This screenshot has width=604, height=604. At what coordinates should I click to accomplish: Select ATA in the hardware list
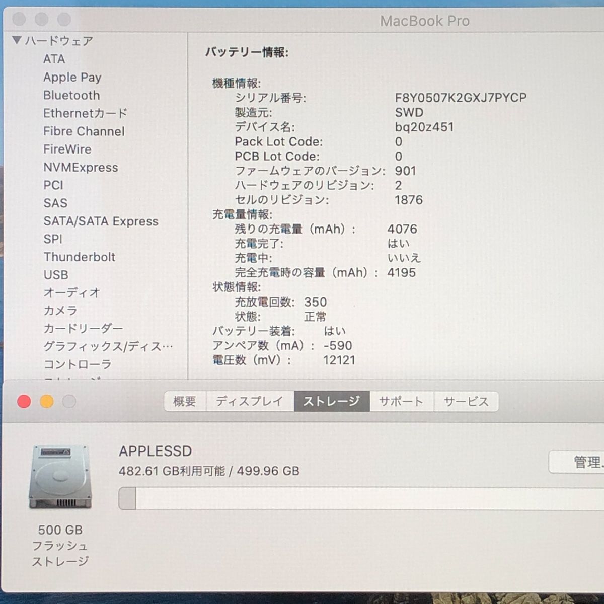[x=54, y=59]
